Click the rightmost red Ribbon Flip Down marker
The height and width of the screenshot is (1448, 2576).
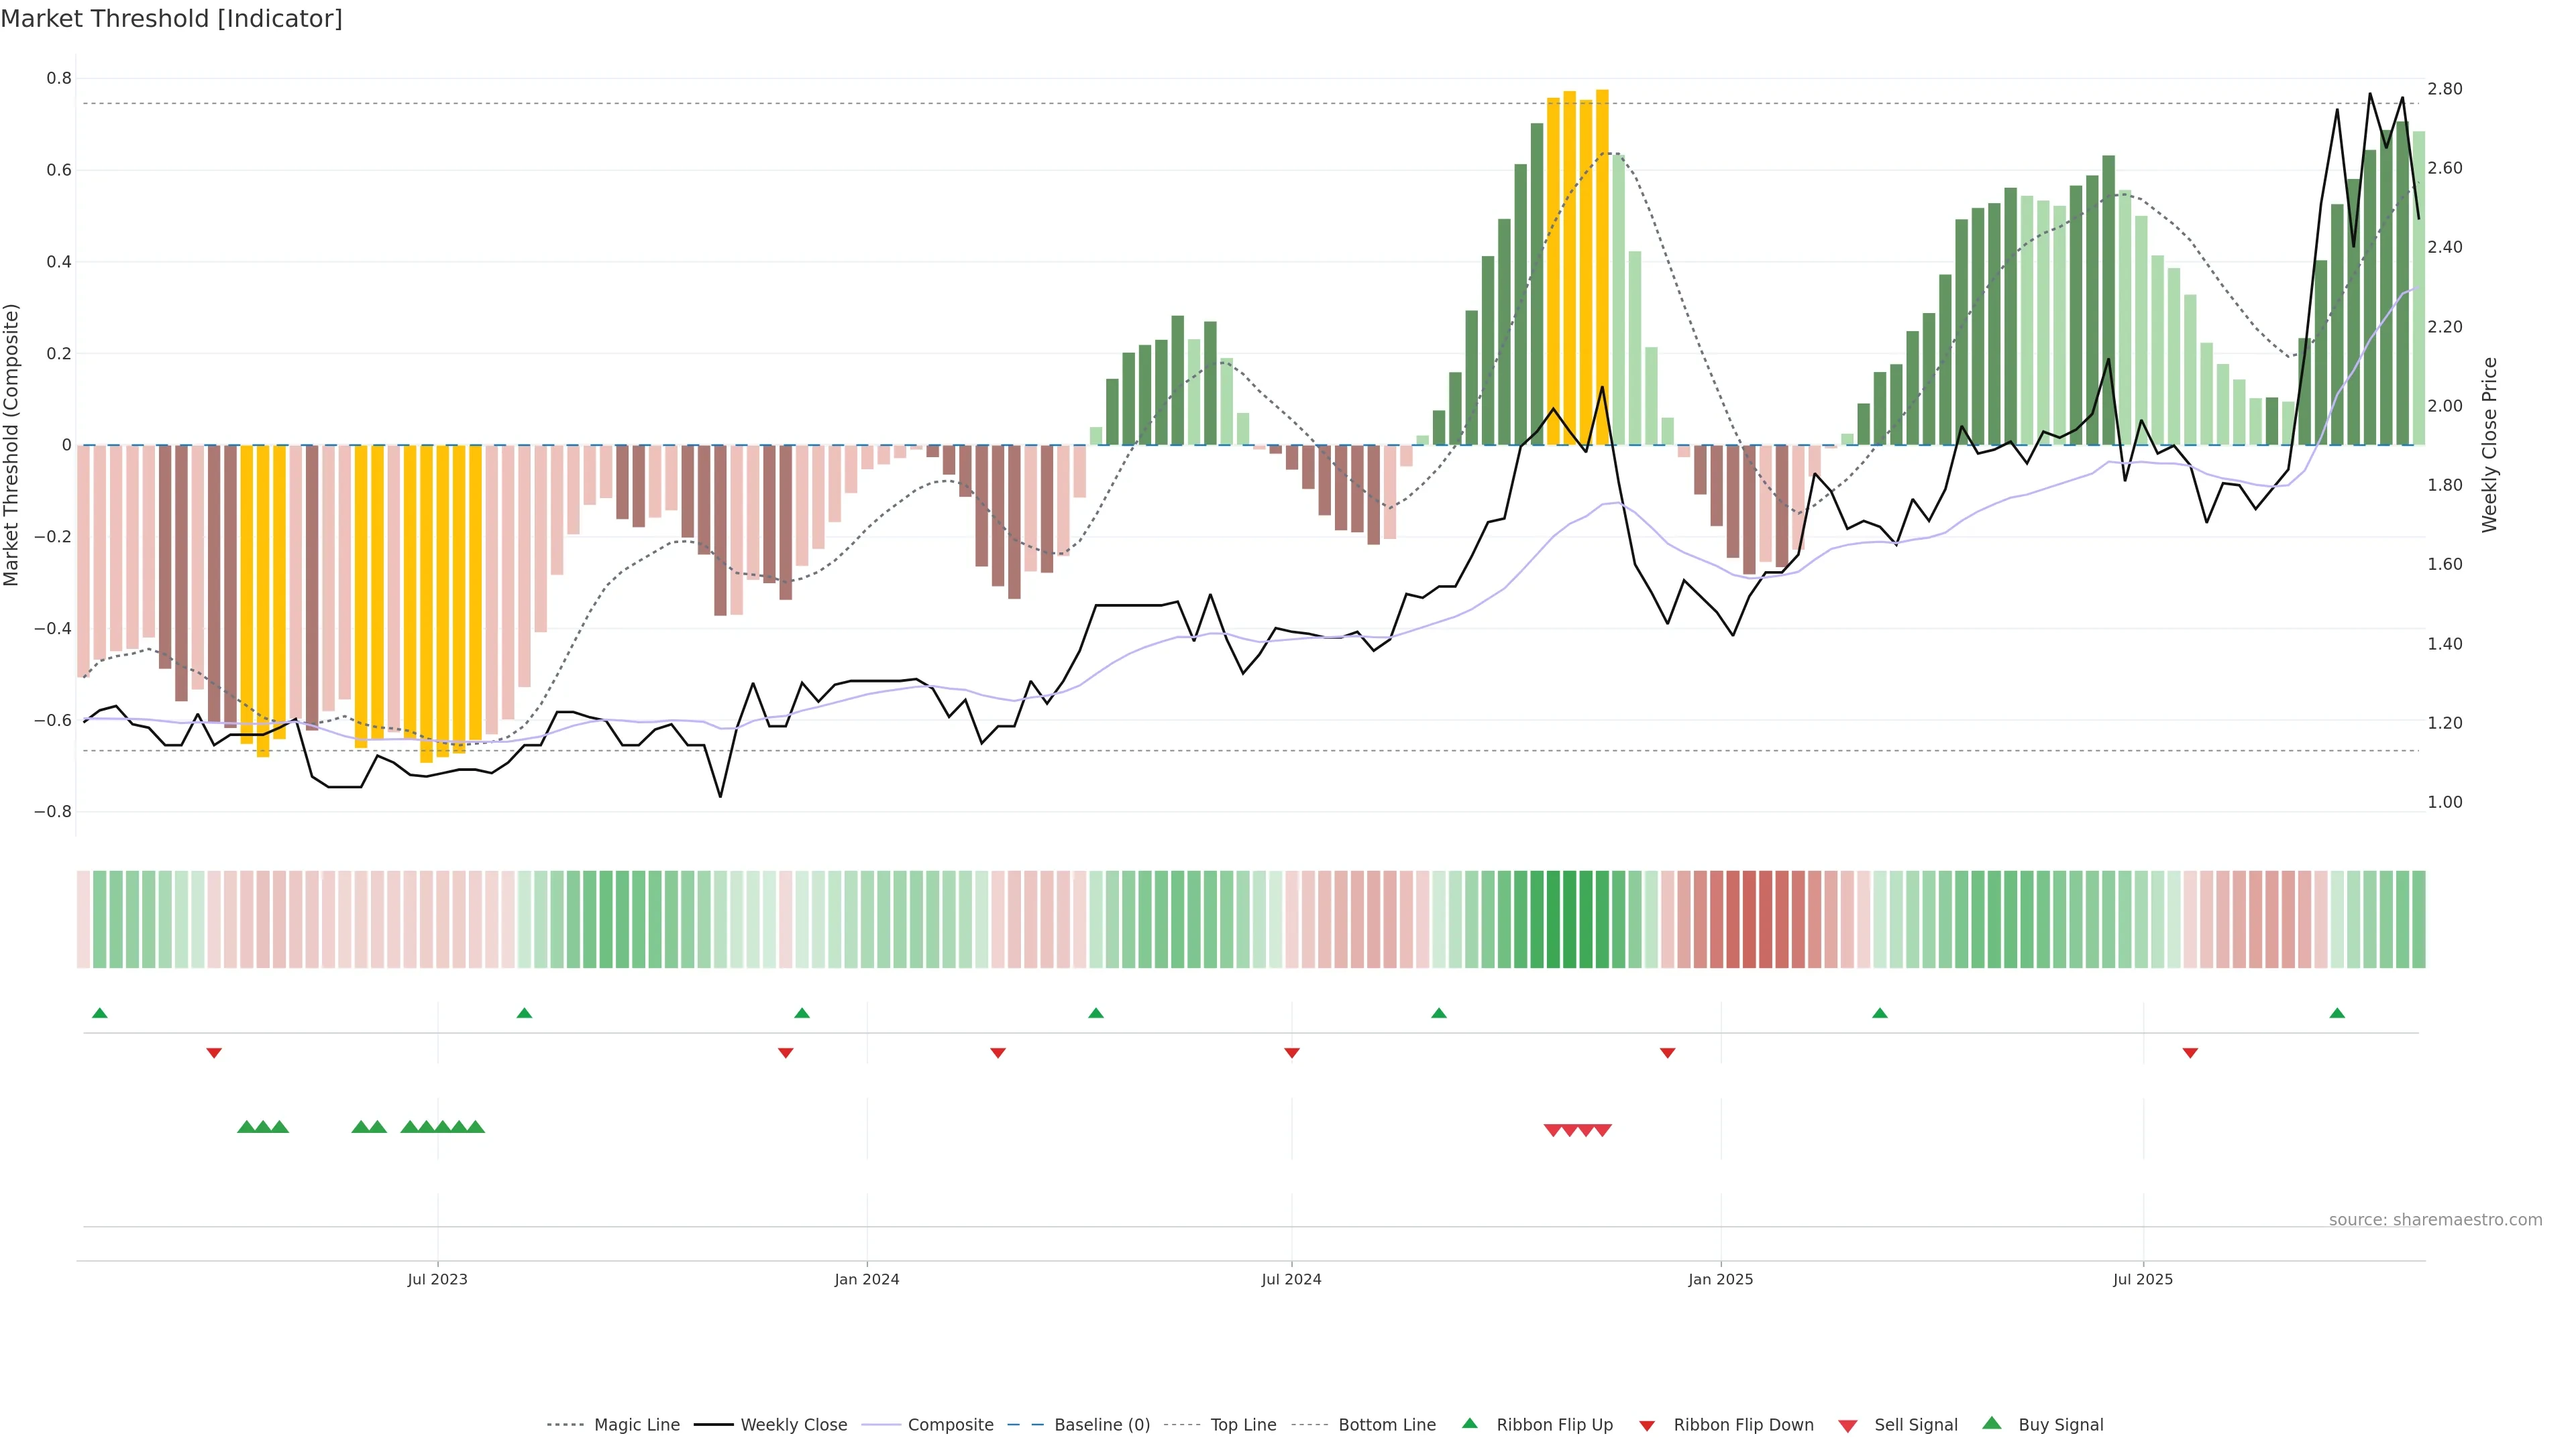pos(2190,1053)
